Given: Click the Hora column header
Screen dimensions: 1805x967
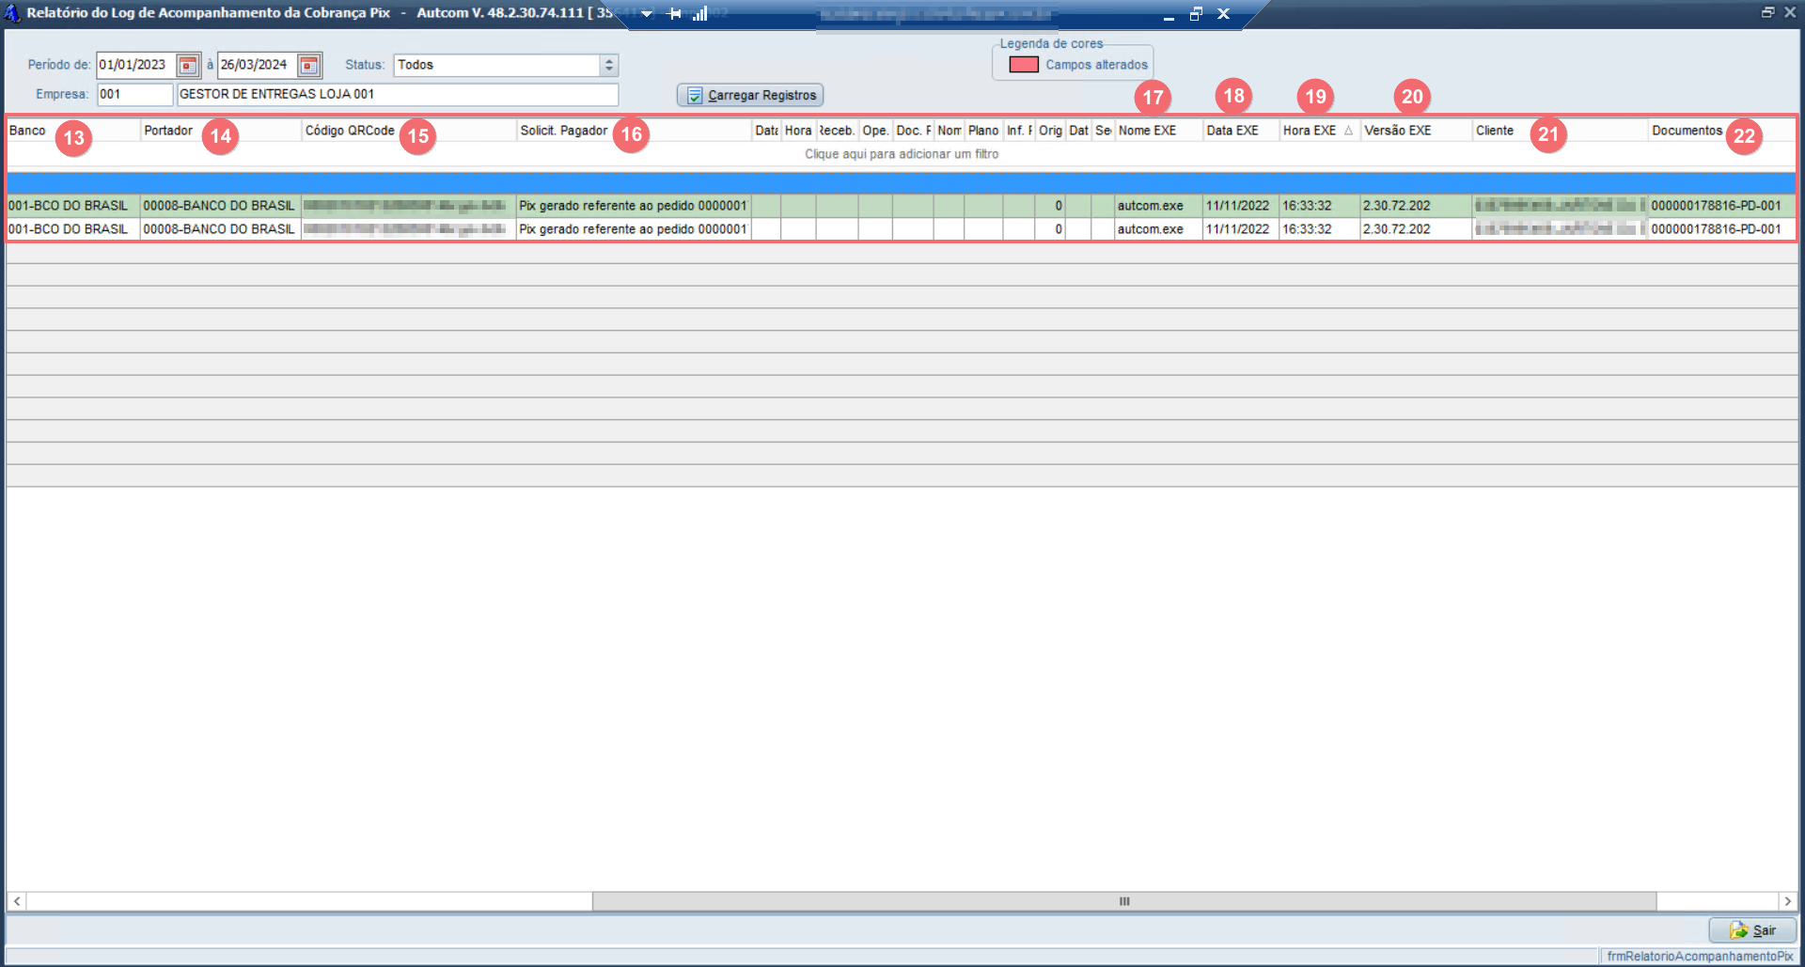Looking at the screenshot, I should 798,131.
